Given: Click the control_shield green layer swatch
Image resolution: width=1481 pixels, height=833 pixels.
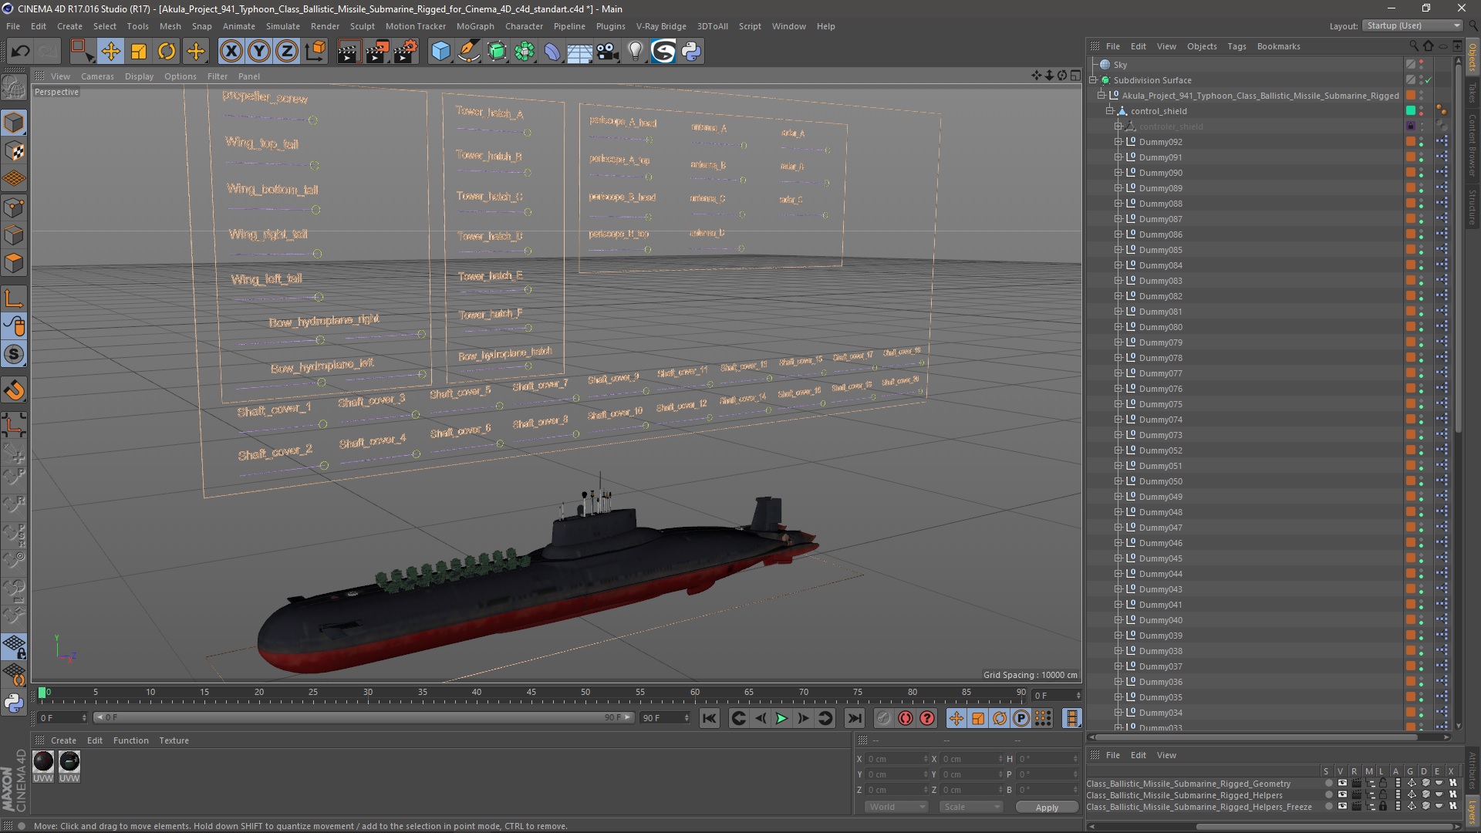Looking at the screenshot, I should click(1410, 111).
